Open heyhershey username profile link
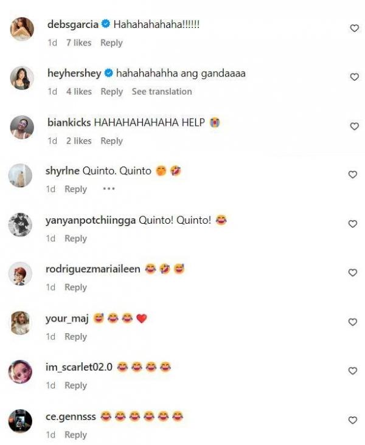Image resolution: width=365 pixels, height=445 pixels. (x=74, y=73)
